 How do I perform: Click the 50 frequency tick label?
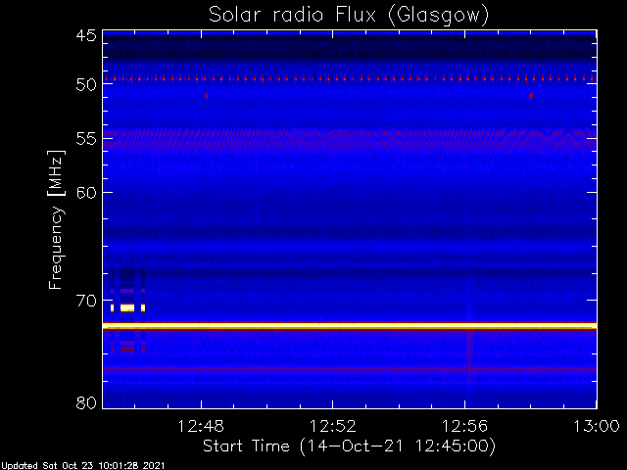[x=86, y=84]
